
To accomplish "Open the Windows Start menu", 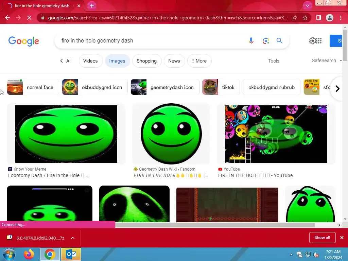I will (x=9, y=254).
